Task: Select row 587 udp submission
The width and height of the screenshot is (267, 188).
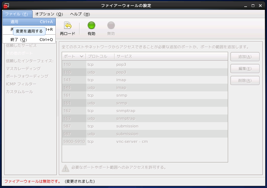Action: click(145, 134)
